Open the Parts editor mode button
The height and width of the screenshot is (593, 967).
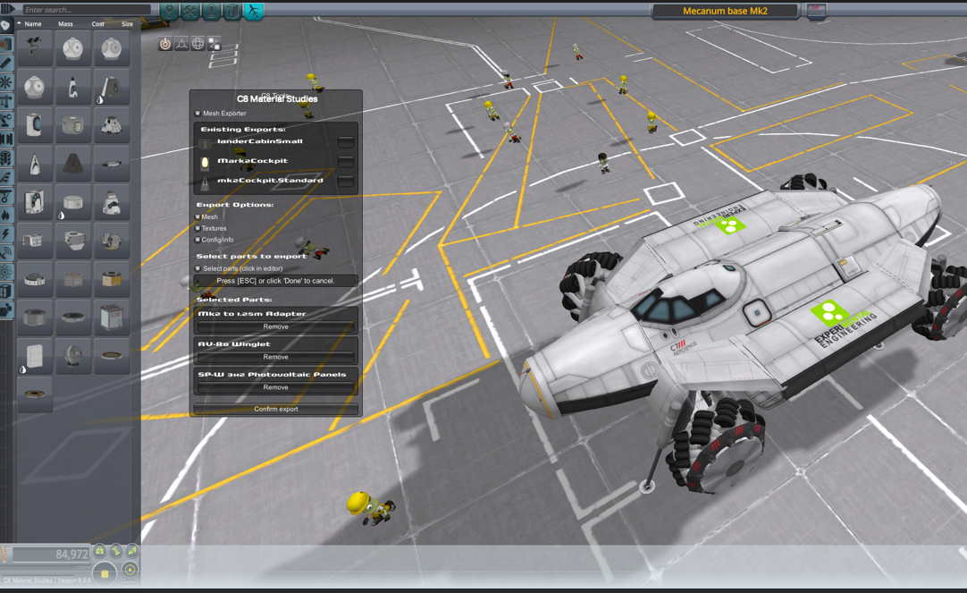click(169, 11)
